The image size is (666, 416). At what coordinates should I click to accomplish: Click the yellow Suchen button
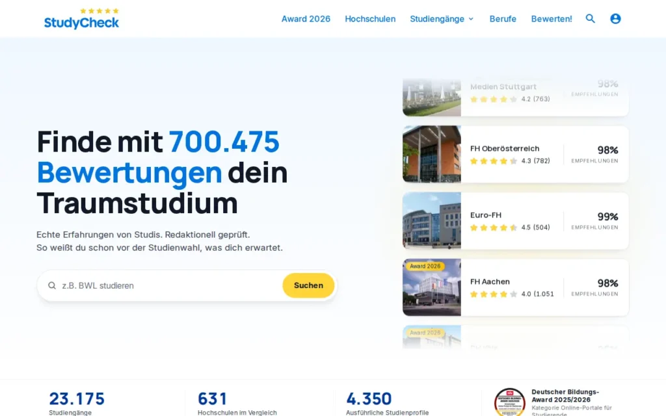[308, 285]
